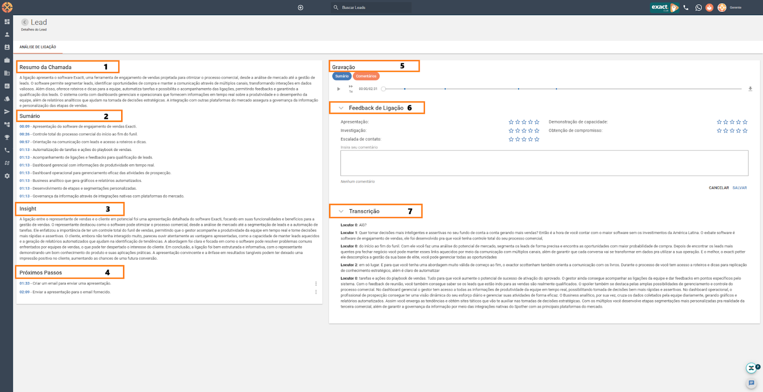Rate Investigação with three stars
This screenshot has height=392, width=763.
[x=524, y=131]
